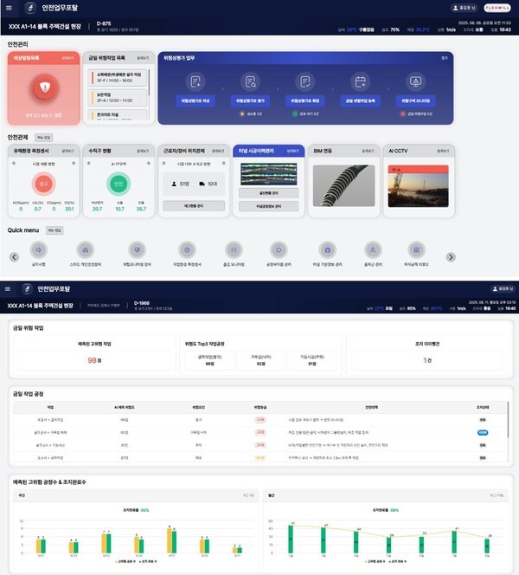
Task: Open the hamburger menu in top portal header
Action: tap(9, 8)
